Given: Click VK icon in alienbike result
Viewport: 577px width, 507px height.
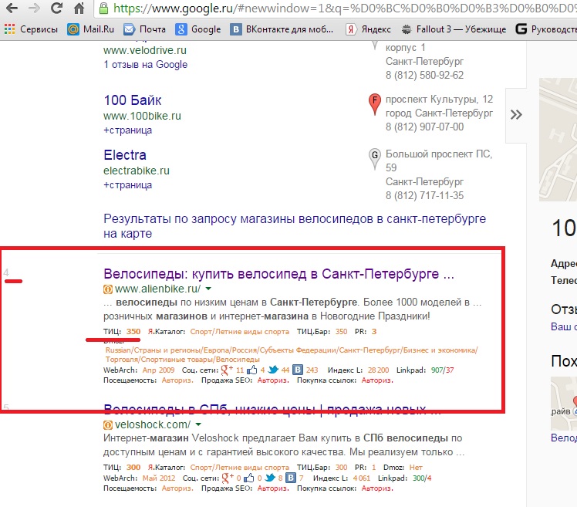Looking at the screenshot, I should tap(298, 370).
